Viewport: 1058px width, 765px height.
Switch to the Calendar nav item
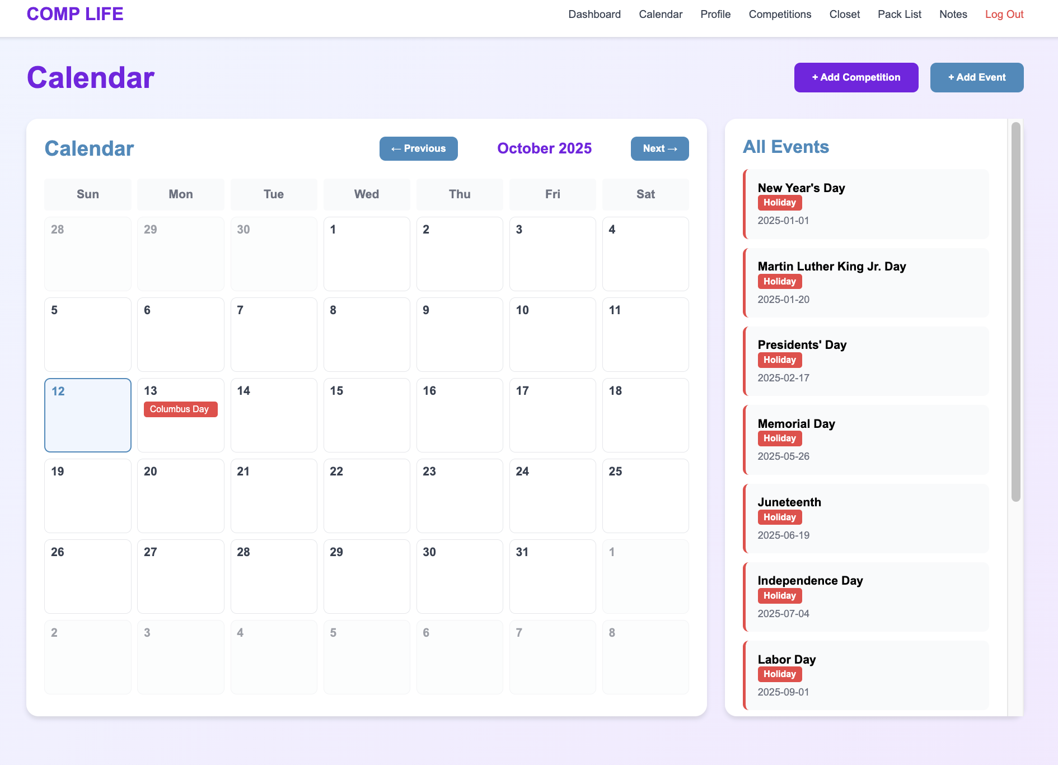pyautogui.click(x=661, y=14)
